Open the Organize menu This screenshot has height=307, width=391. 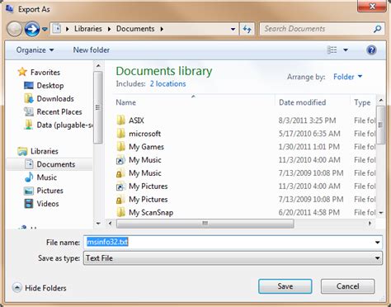[35, 50]
